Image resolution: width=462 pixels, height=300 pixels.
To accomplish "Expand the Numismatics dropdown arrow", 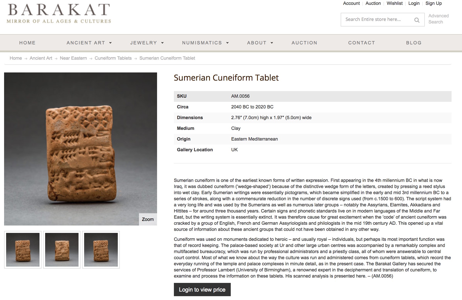I will 227,43.
